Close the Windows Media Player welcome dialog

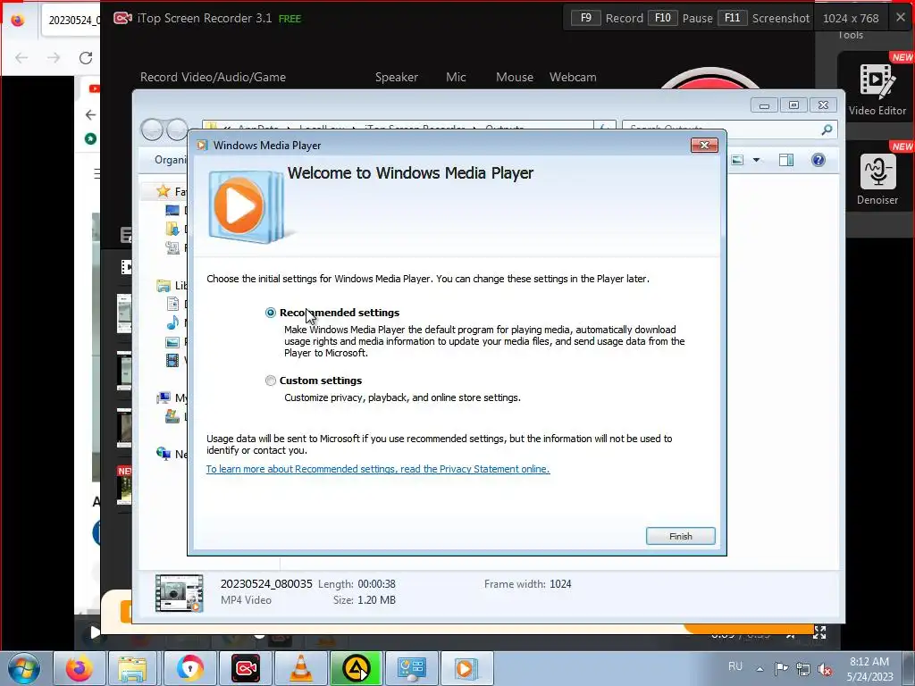point(704,146)
